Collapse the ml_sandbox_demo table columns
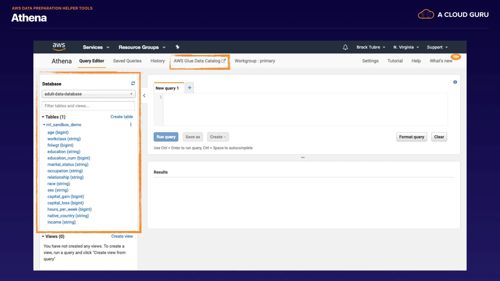Screen dimensions: 500x281 point(44,125)
